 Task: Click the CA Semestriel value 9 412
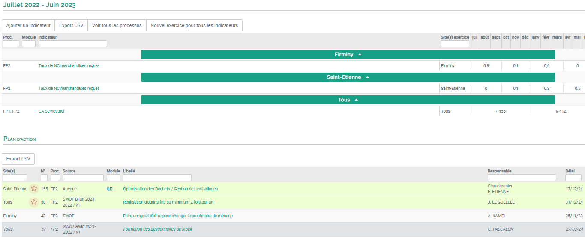(561, 111)
